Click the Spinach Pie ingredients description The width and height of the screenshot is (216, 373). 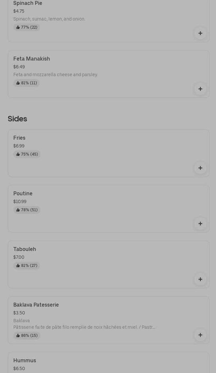[x=49, y=19]
